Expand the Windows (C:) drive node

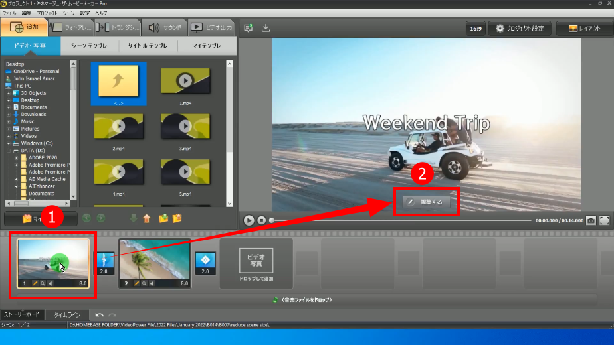(9, 143)
